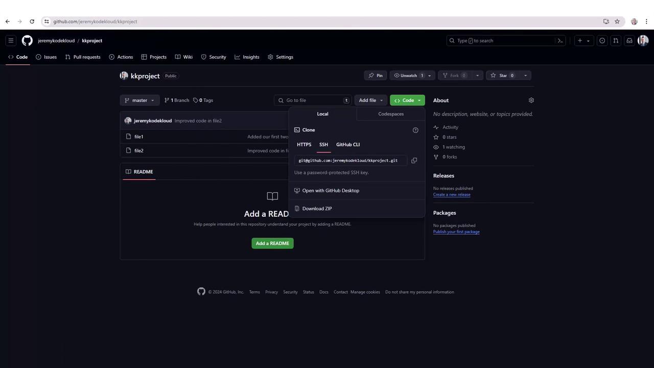Switch to the Codespaces tab
The width and height of the screenshot is (654, 368).
[x=391, y=114]
